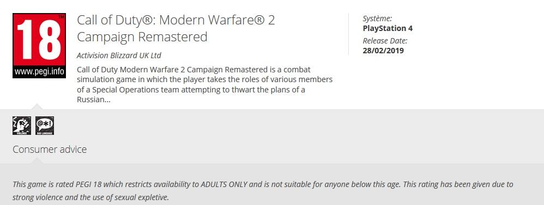
Task: Click the pointer arrow above the descriptor icons
Action: point(37,107)
